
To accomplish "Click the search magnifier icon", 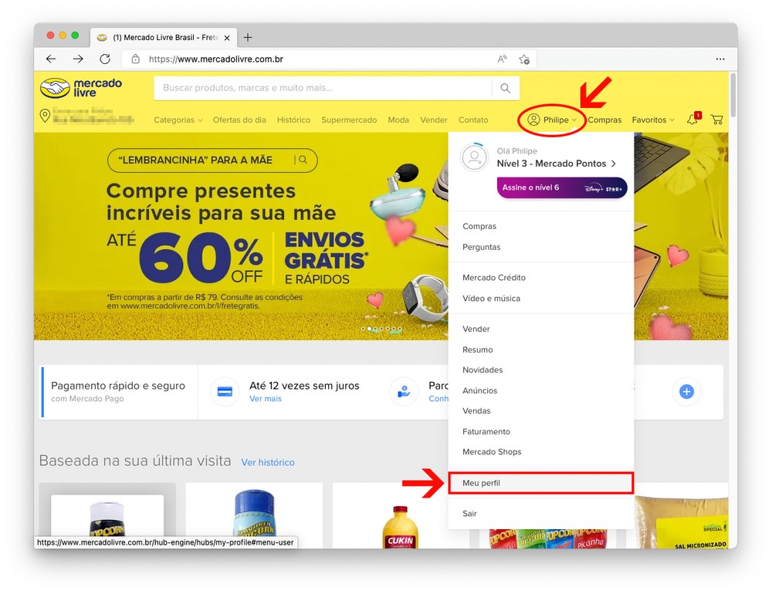I will [x=505, y=88].
